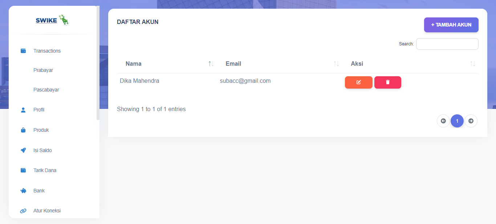496x224 pixels.
Task: Sort the table by Nama column
Action: (x=211, y=64)
